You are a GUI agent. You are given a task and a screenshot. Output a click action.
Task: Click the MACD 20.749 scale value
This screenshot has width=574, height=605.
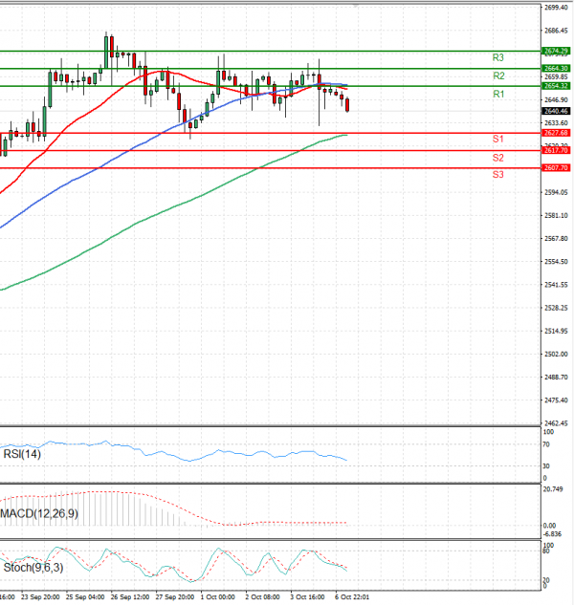click(553, 489)
